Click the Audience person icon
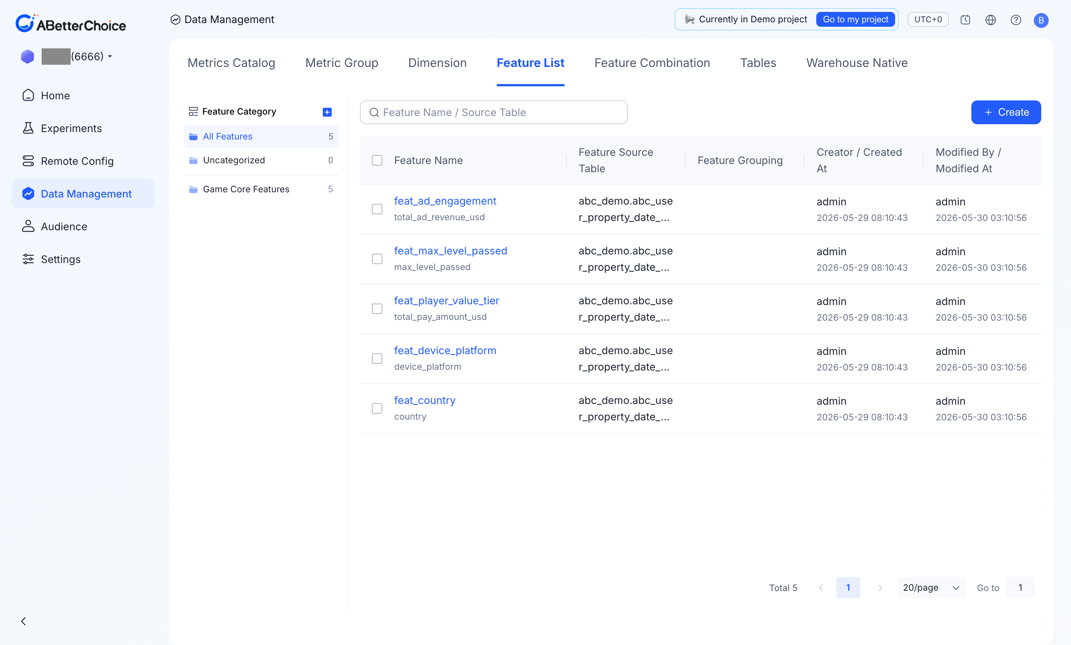The width and height of the screenshot is (1071, 645). (28, 226)
